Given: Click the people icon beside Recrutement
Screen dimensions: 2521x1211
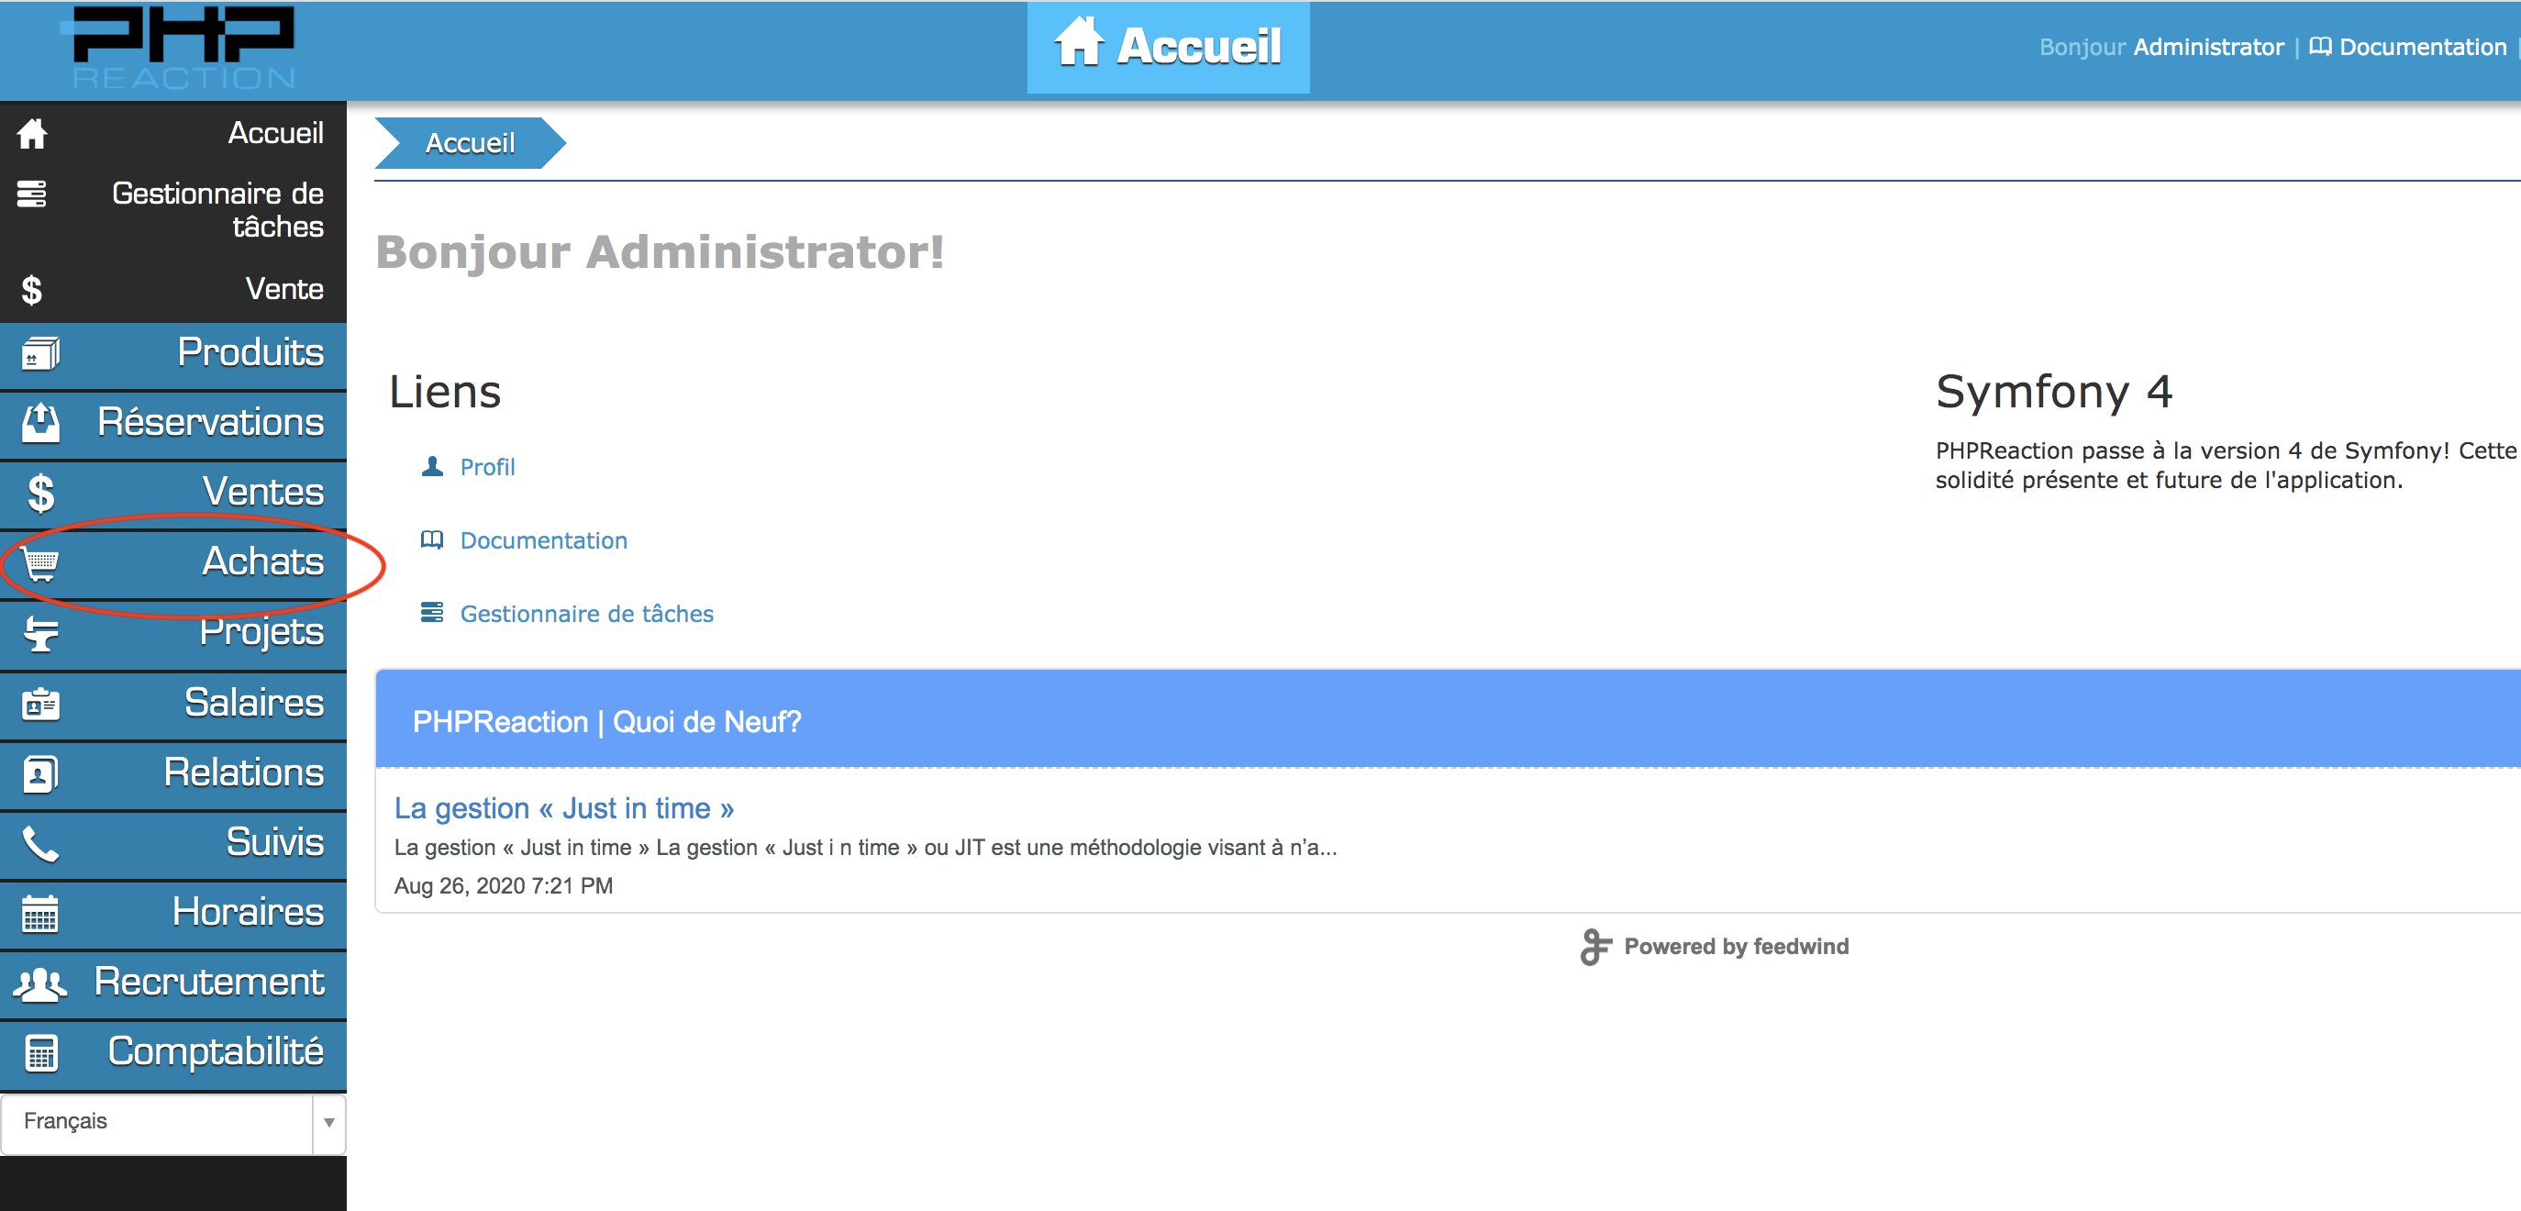Looking at the screenshot, I should [40, 983].
